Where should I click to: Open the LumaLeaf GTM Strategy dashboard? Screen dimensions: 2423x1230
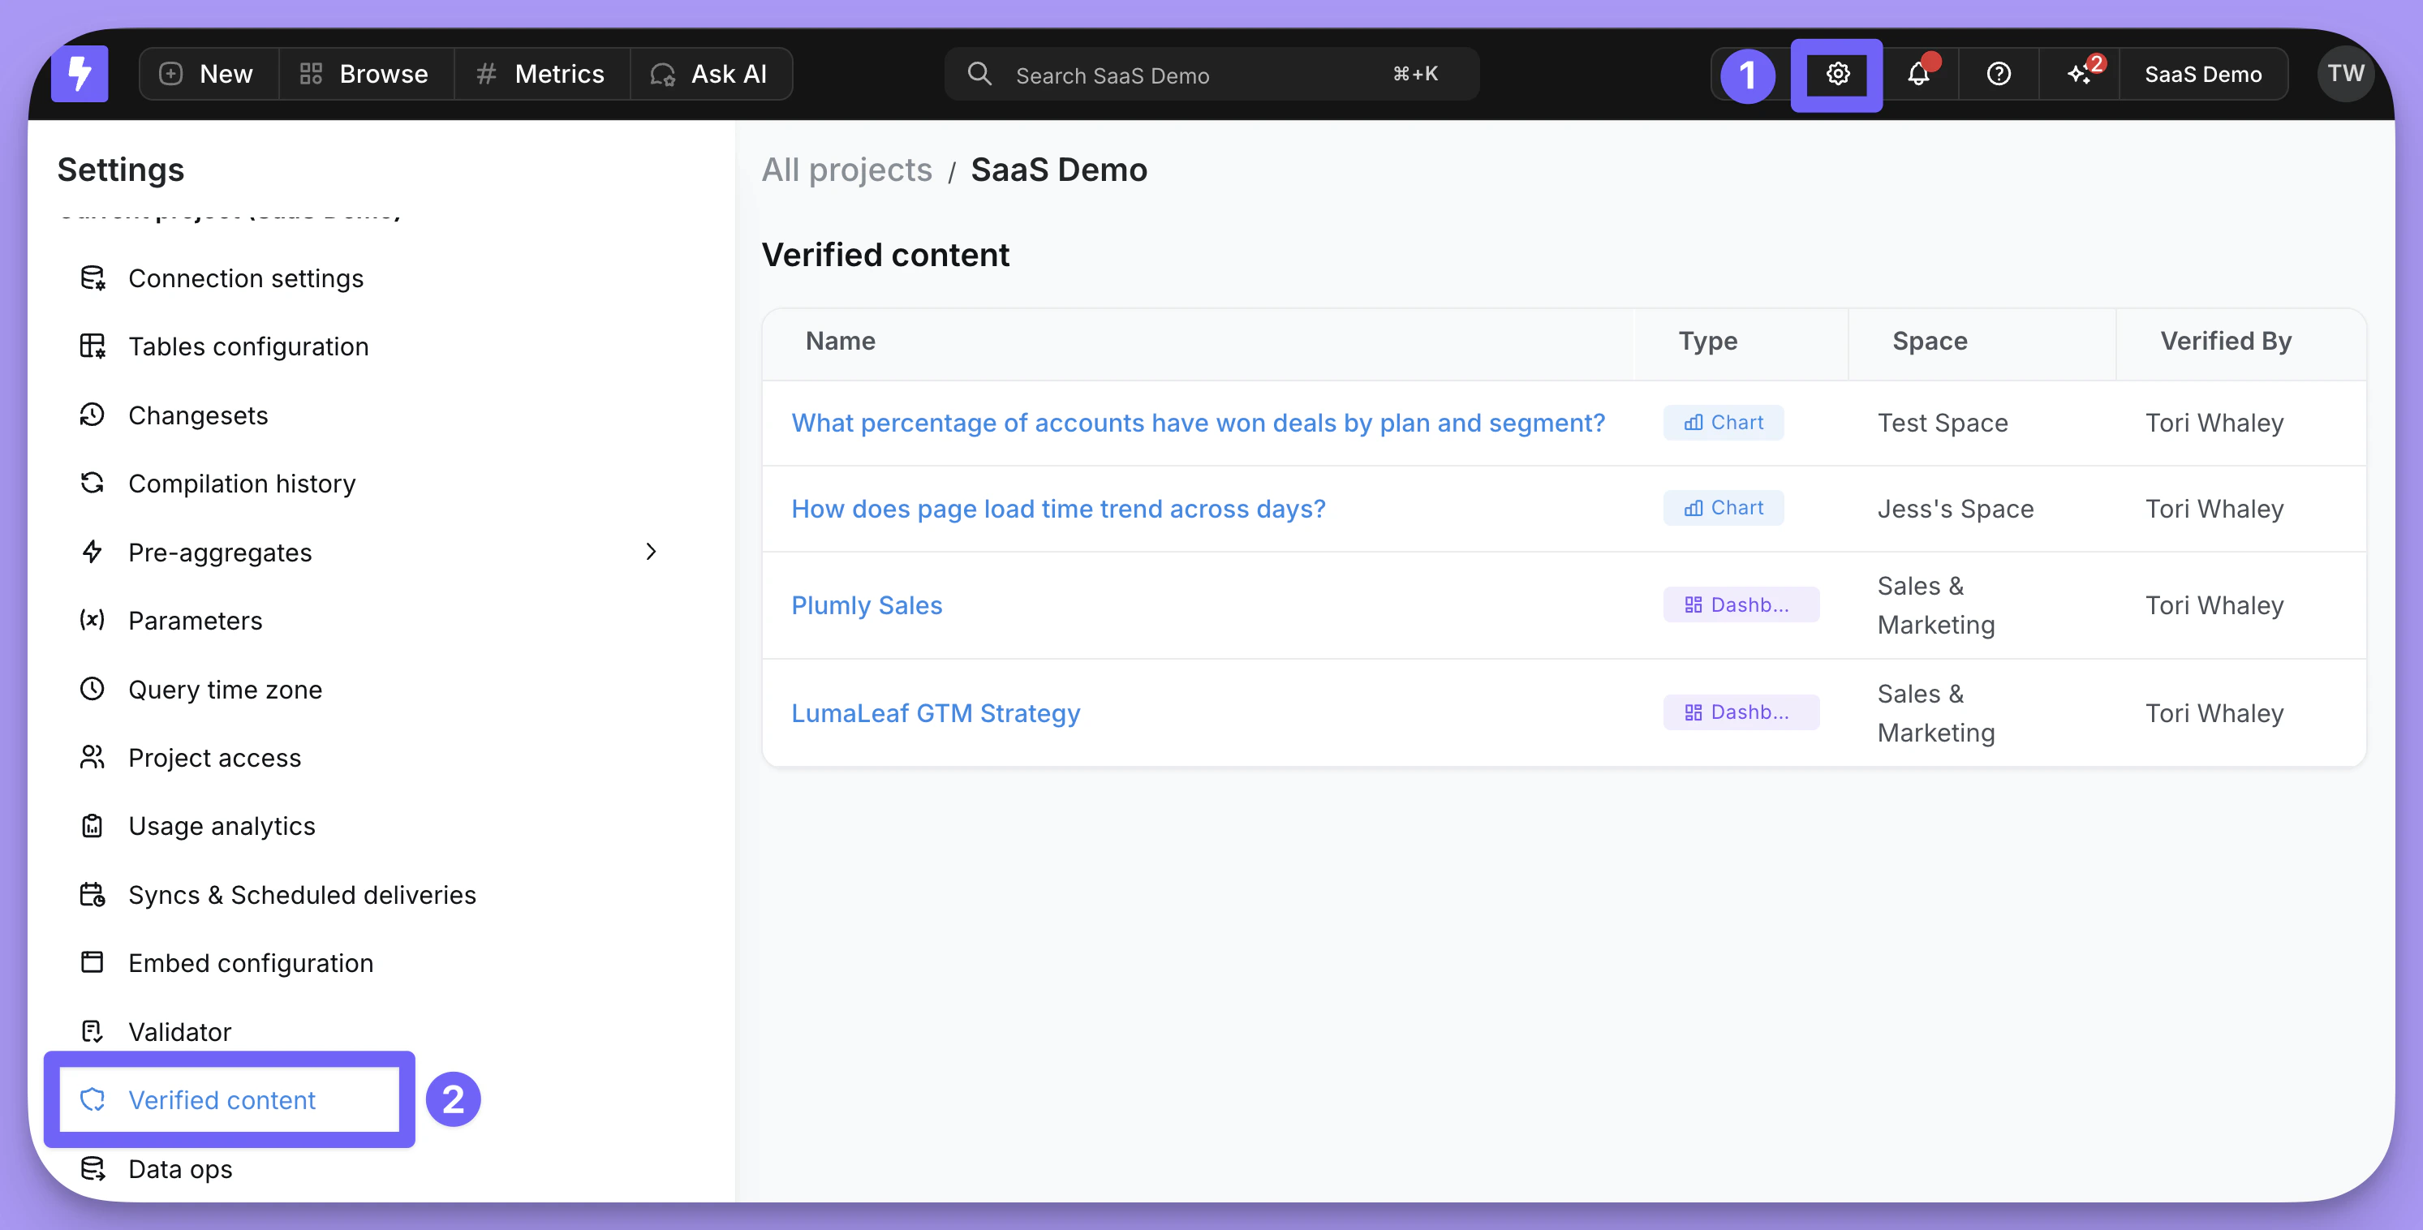click(x=935, y=712)
